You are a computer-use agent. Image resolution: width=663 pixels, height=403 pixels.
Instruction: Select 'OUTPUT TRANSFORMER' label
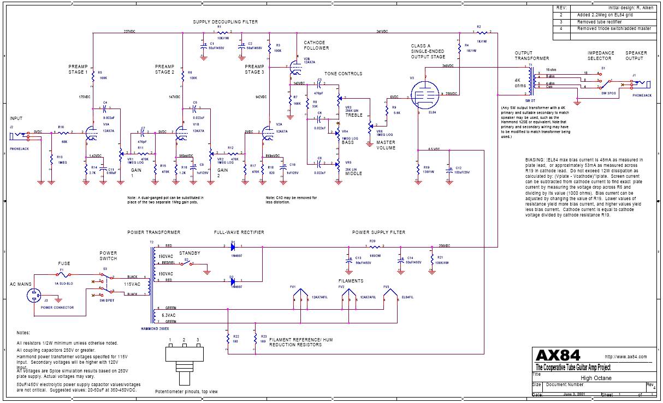[531, 56]
